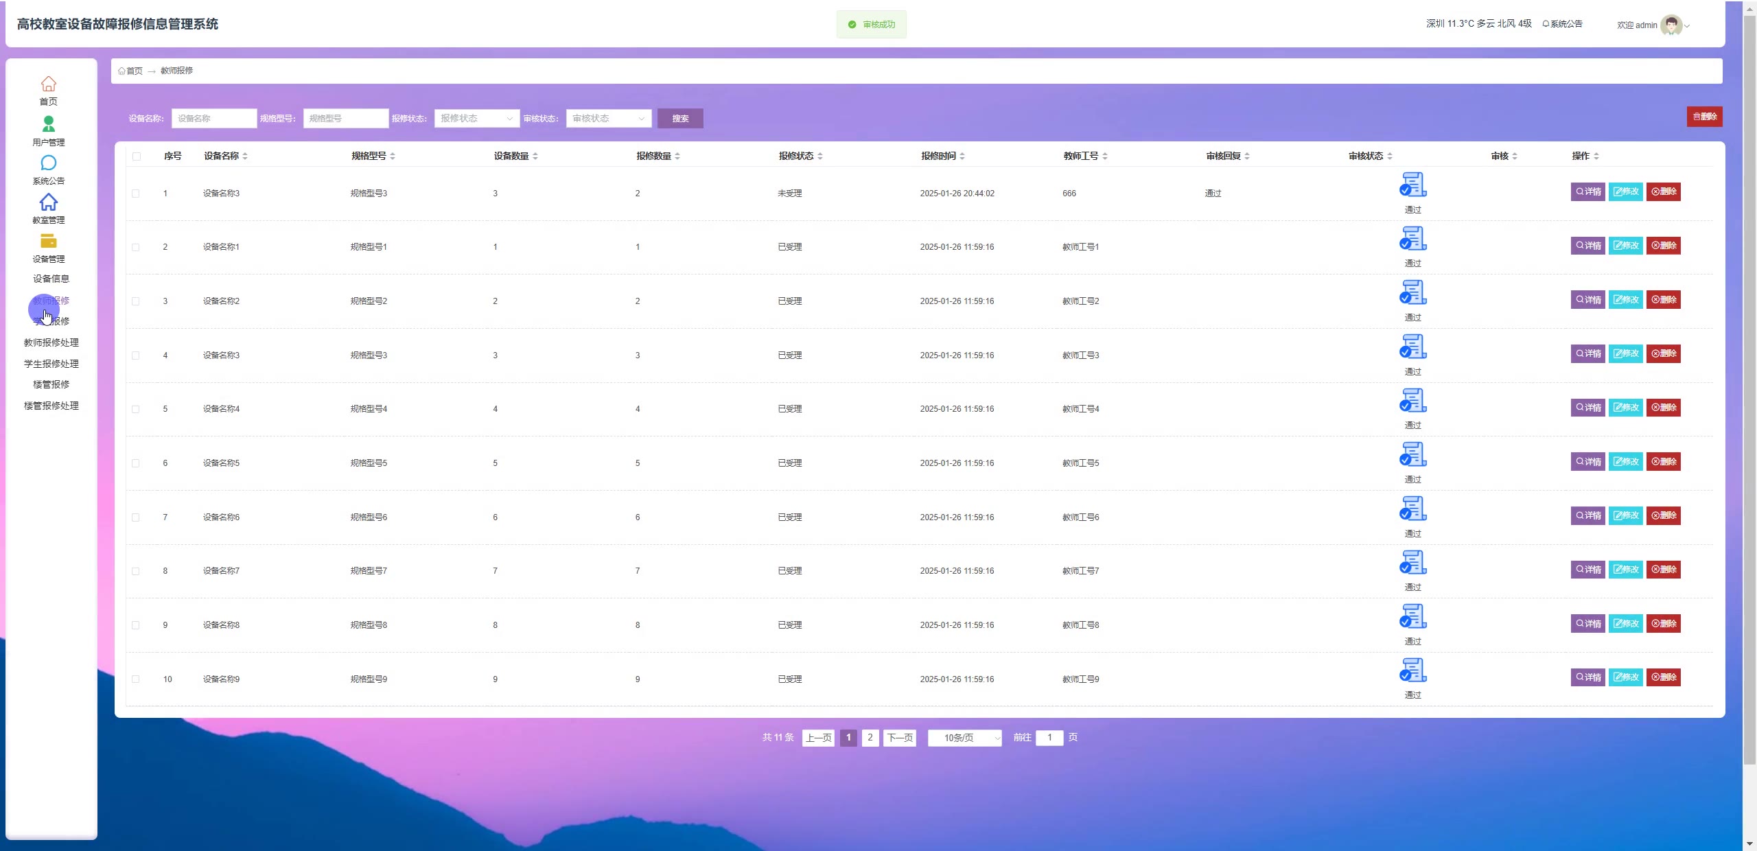Viewport: 1757px width, 851px height.
Task: Click admin avatar picture in header
Action: pos(1671,25)
